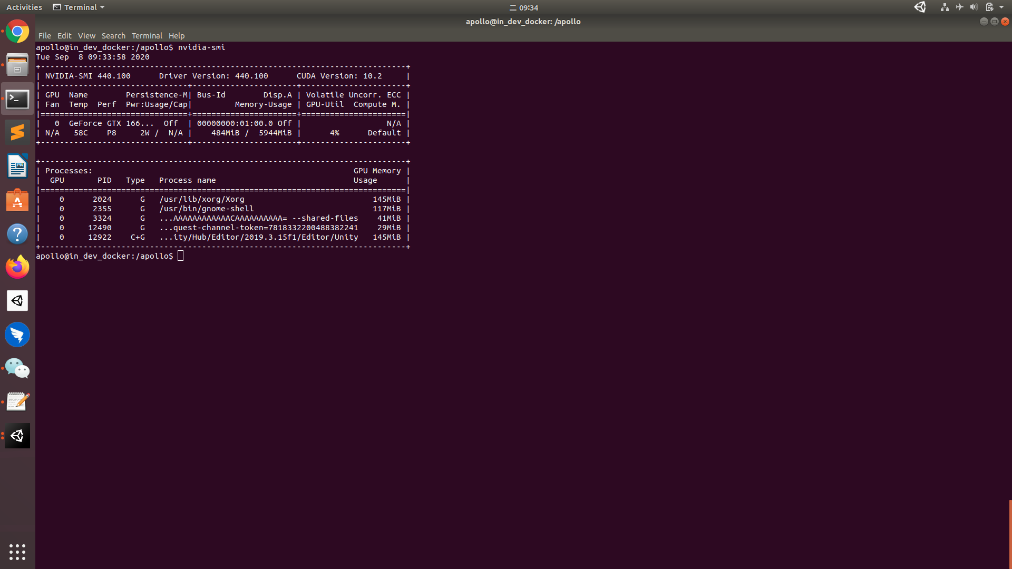Open the Text Editor notepad dock icon

(x=17, y=402)
